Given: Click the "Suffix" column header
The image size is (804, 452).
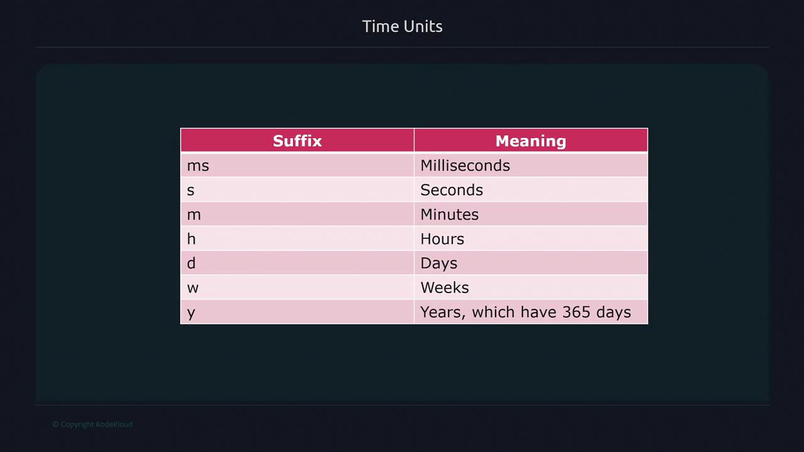Looking at the screenshot, I should (297, 141).
